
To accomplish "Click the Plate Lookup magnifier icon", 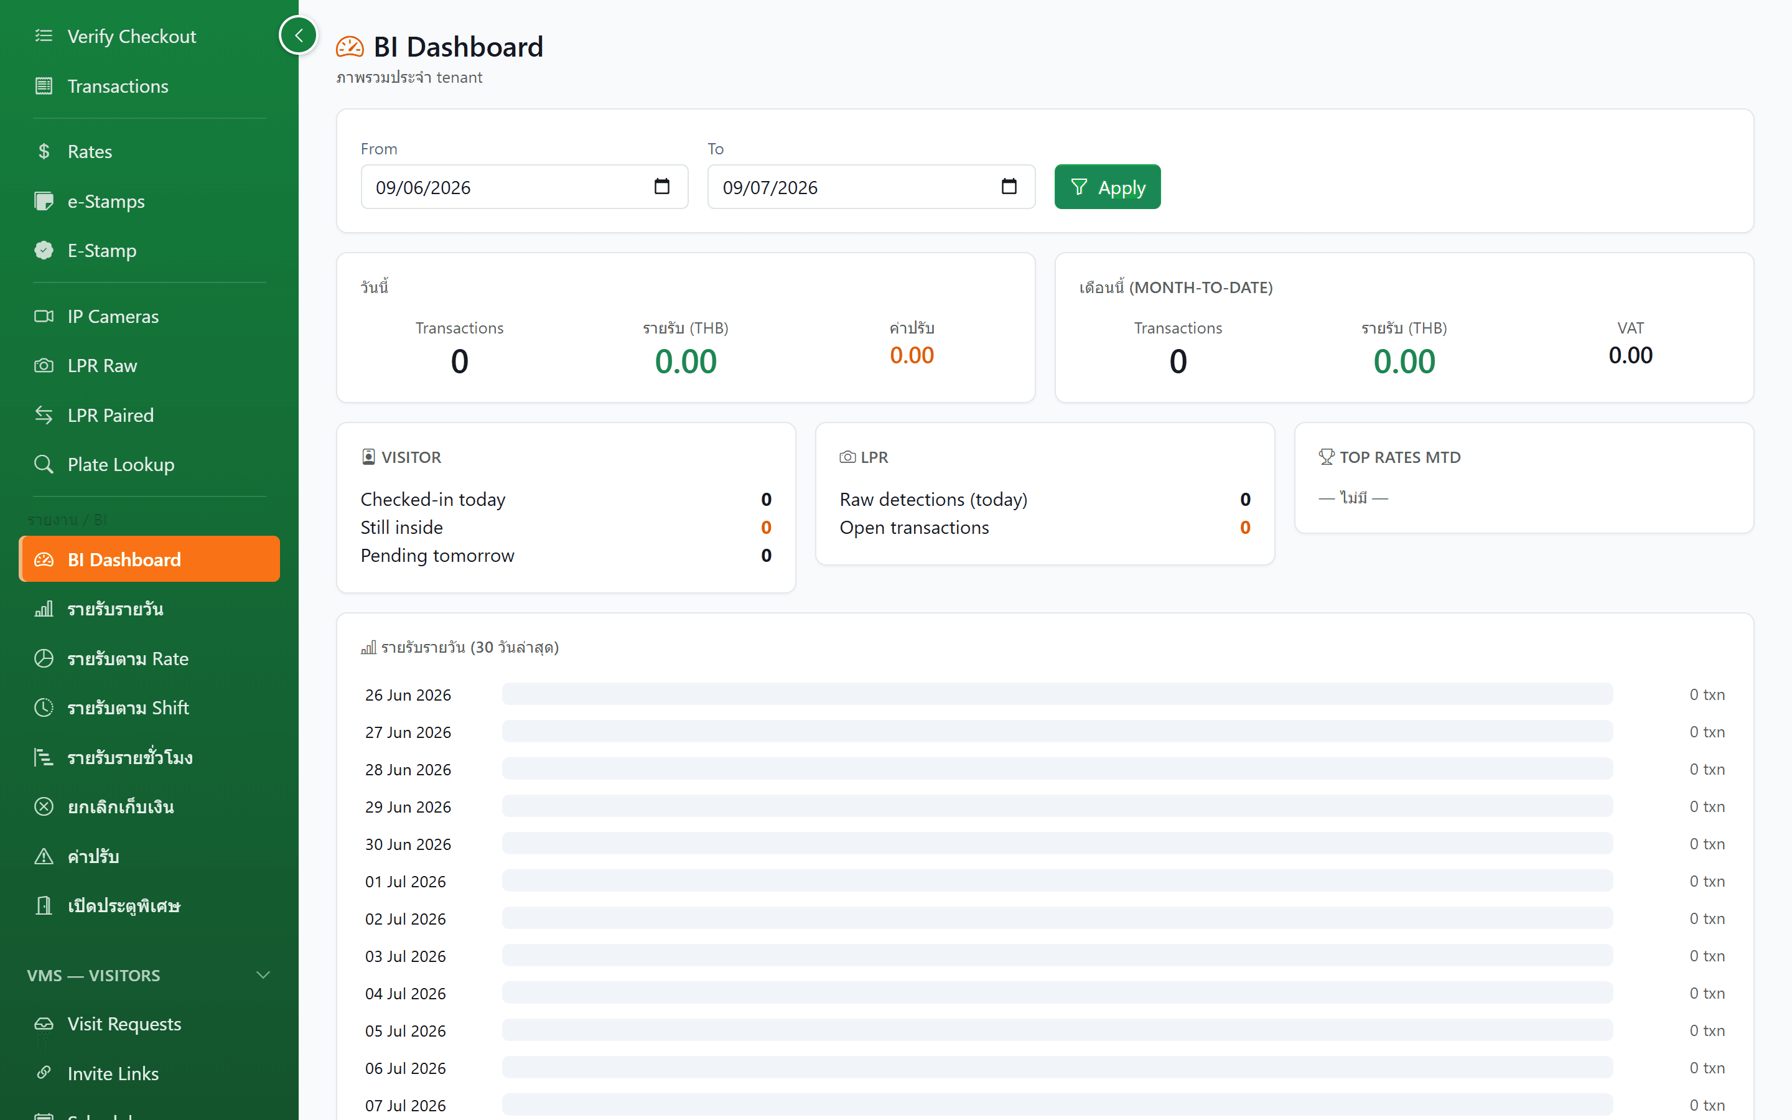I will (44, 464).
